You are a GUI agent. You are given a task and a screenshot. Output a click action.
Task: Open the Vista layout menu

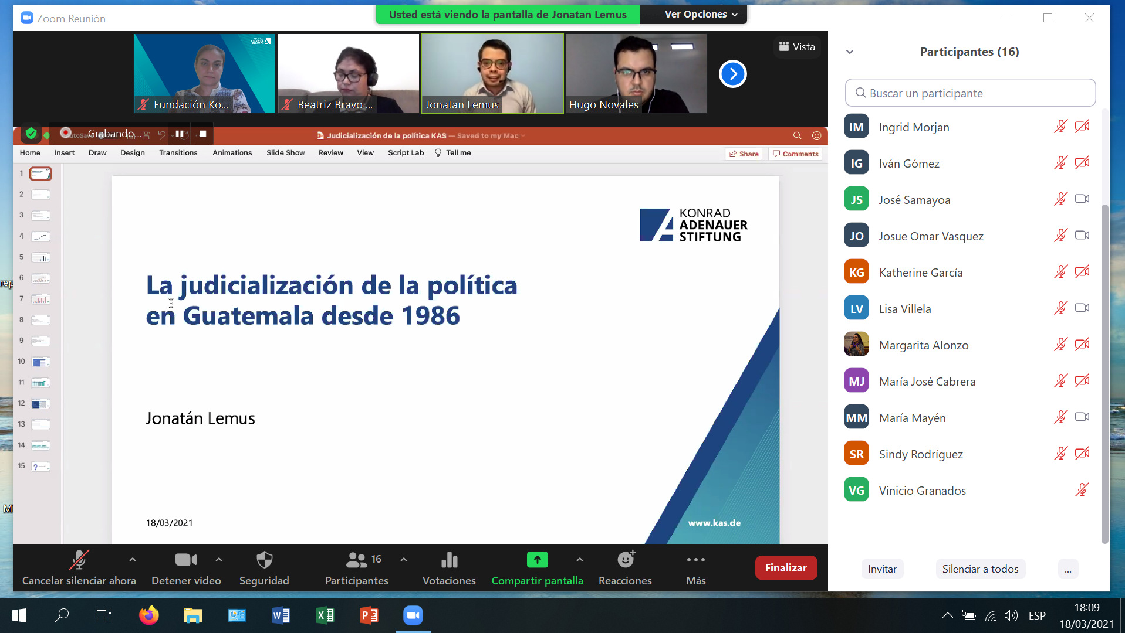[796, 47]
